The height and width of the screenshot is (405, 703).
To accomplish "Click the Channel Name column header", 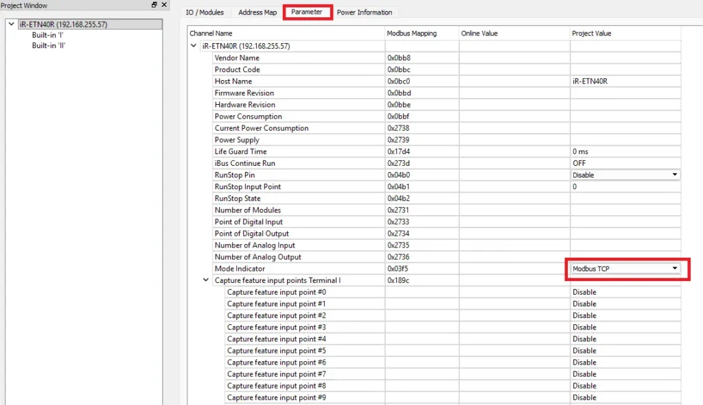I will coord(212,33).
